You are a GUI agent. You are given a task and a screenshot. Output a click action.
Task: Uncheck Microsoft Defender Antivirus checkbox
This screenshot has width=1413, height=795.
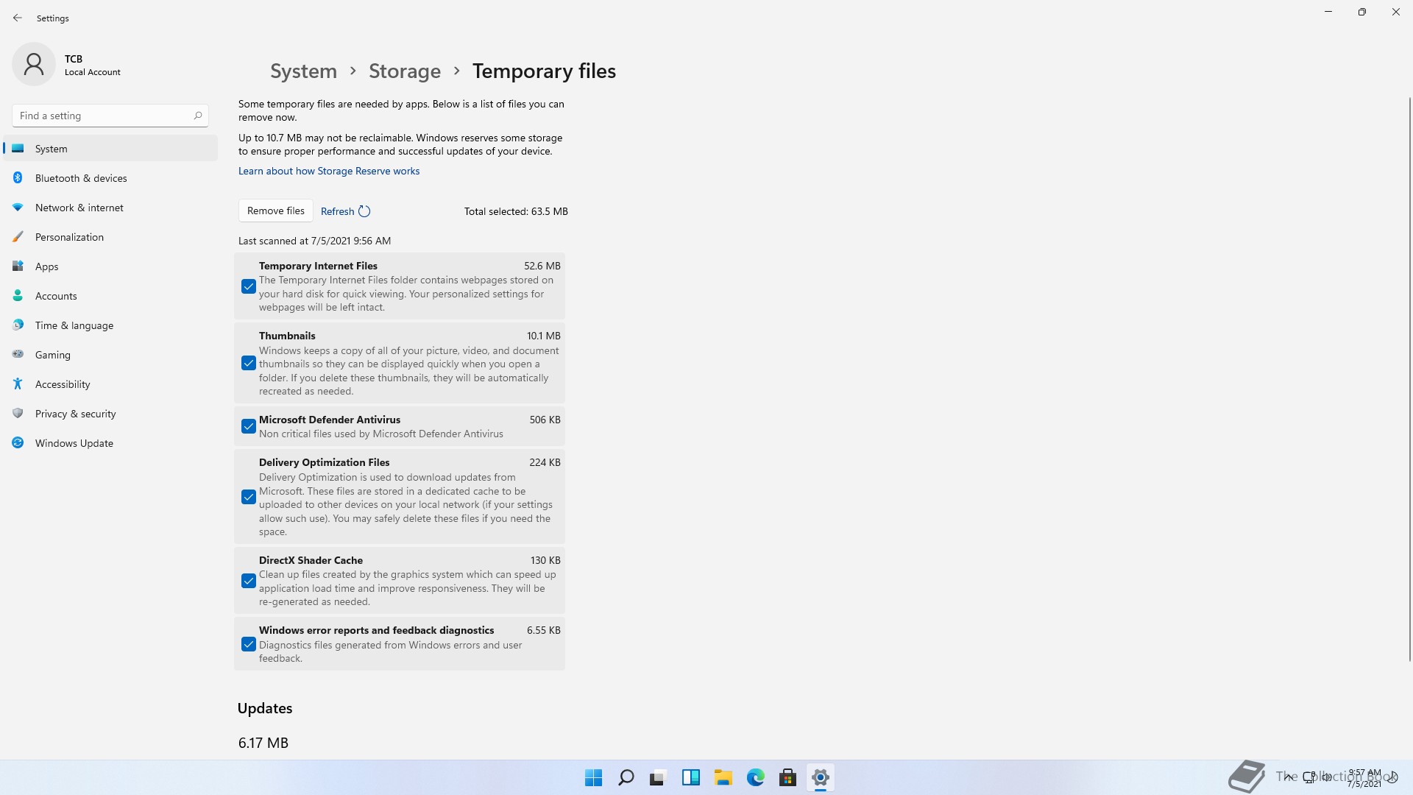tap(249, 426)
